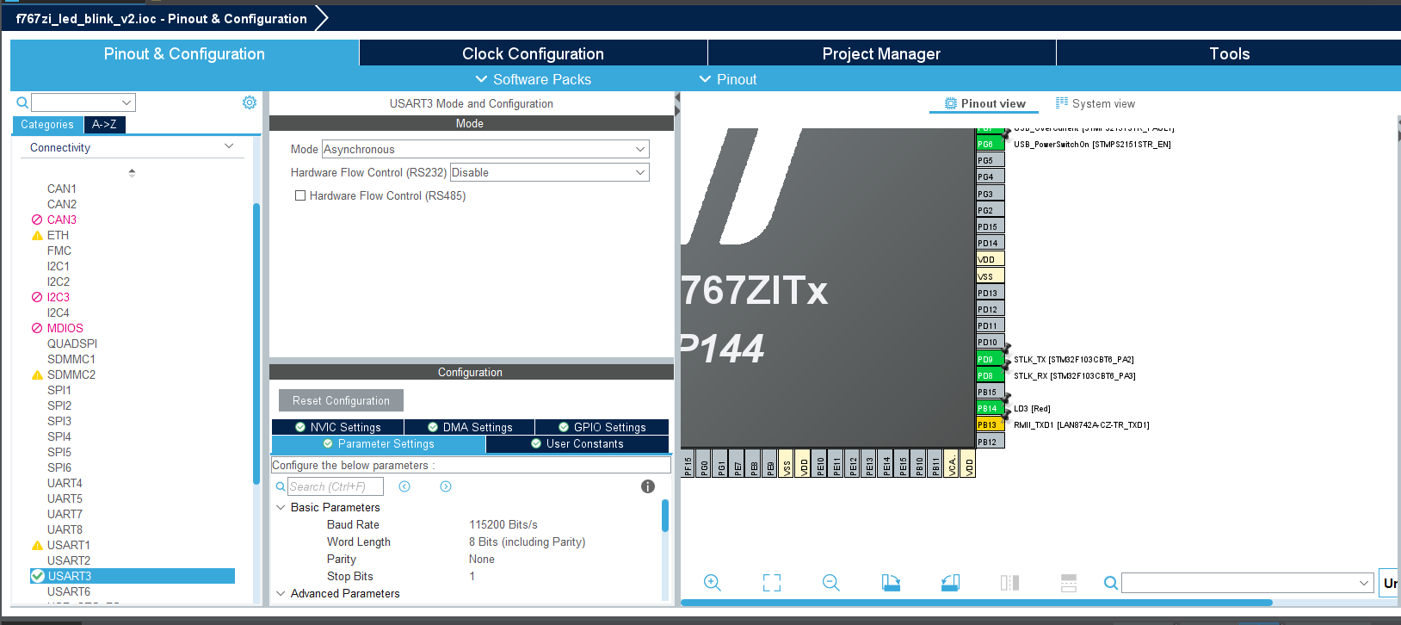Image resolution: width=1401 pixels, height=625 pixels.
Task: Click the PB14 pin on the chip
Action: [989, 408]
